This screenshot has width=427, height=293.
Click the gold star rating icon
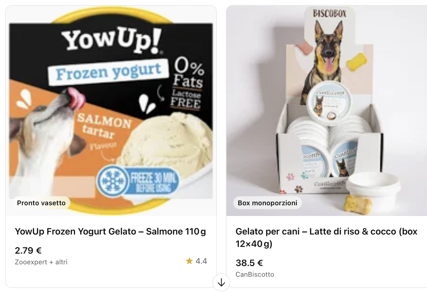pos(189,261)
